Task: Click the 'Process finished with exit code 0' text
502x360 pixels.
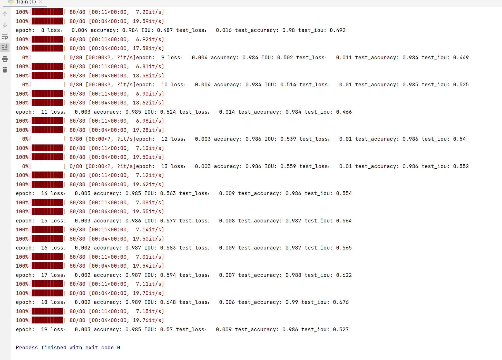Action: point(68,348)
